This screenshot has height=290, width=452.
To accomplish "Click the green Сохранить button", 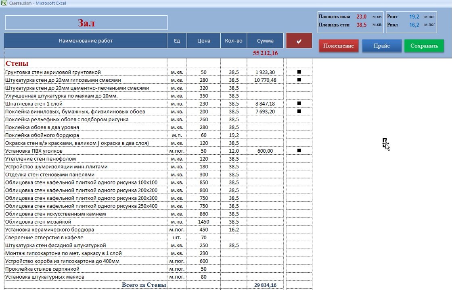I will [424, 46].
